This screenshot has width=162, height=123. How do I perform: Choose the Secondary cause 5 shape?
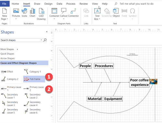(x=10, y=111)
